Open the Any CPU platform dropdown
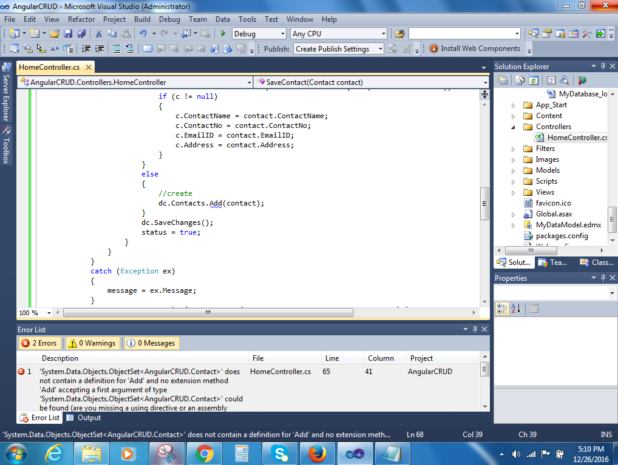This screenshot has width=618, height=465. (384, 34)
